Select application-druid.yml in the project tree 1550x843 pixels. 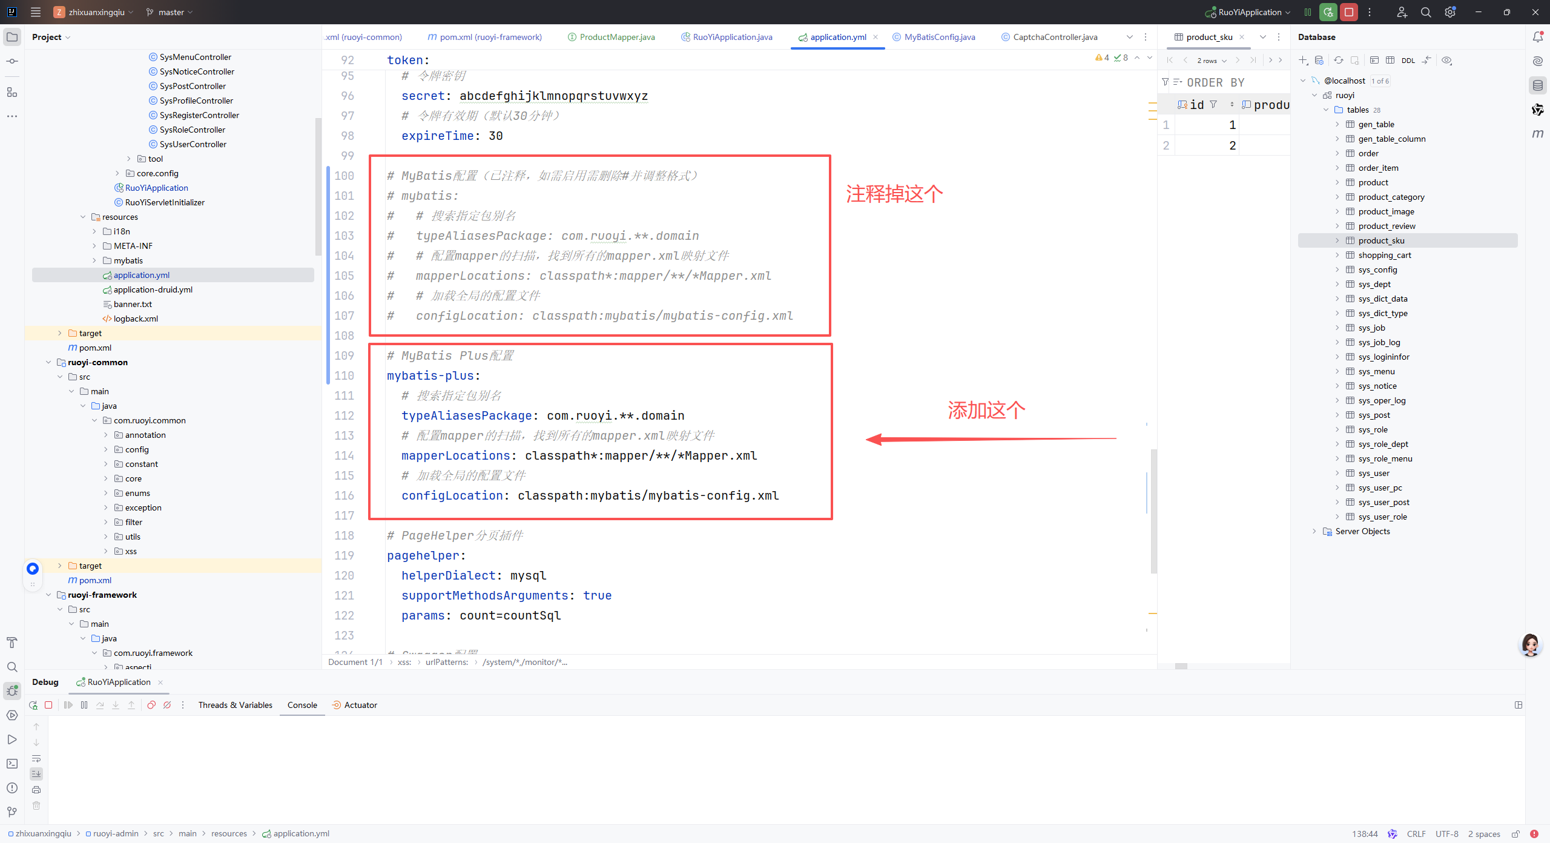tap(153, 289)
